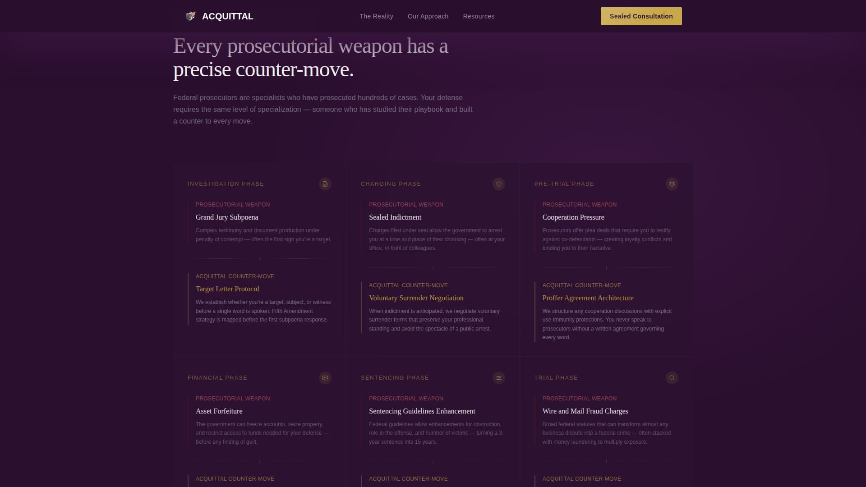Open The Reality nav menu item
Image resolution: width=866 pixels, height=487 pixels.
point(376,16)
